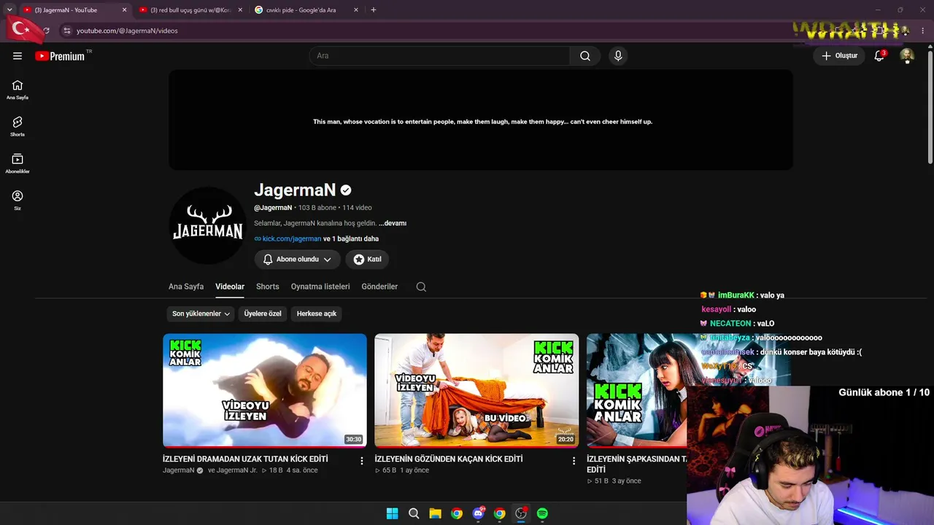The width and height of the screenshot is (934, 525).
Task: Open OBS Studio from the taskbar
Action: pos(521,513)
